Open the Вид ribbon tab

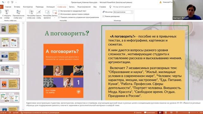pos(95,7)
